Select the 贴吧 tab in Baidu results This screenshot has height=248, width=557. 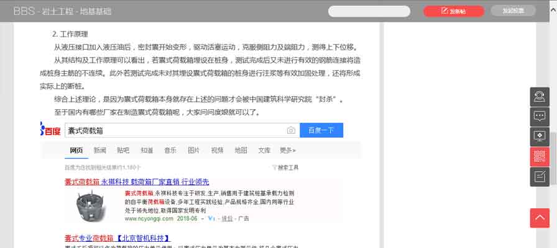point(123,150)
